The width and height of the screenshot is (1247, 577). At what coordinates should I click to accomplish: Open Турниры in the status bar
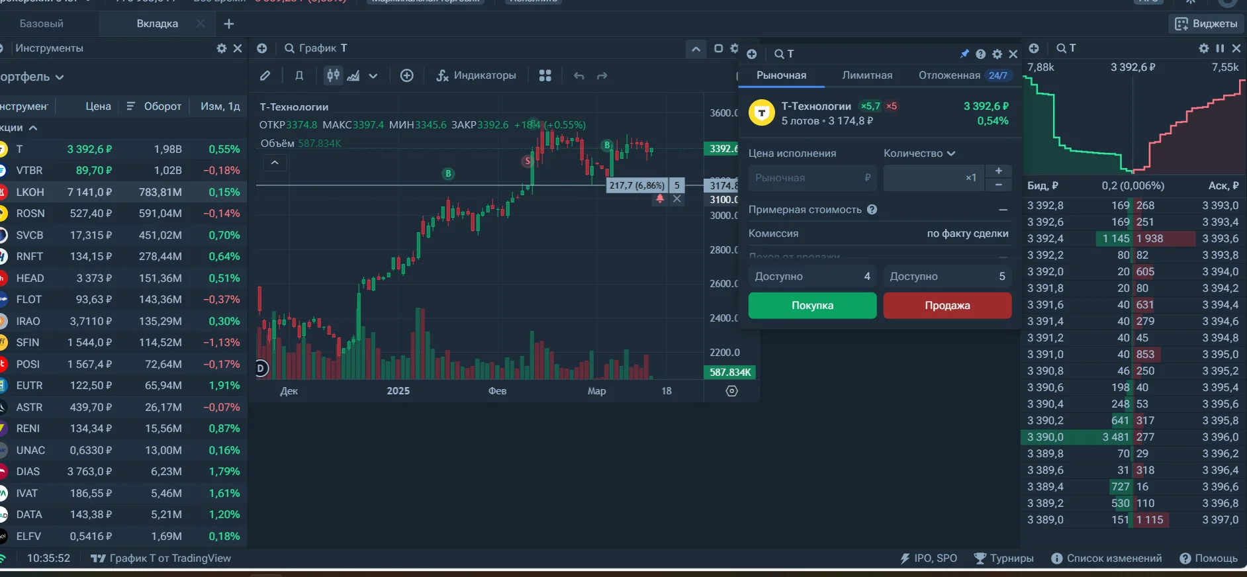pyautogui.click(x=1004, y=558)
